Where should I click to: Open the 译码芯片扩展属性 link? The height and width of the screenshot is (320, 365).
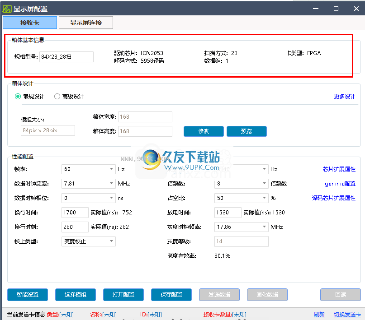tap(334, 198)
